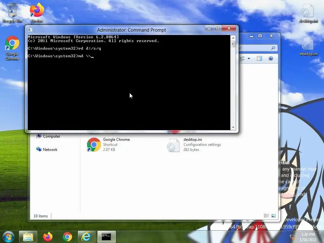Viewport: 324px width, 243px height.
Task: Select Computer in the Explorer navigation pane
Action: 48,136
